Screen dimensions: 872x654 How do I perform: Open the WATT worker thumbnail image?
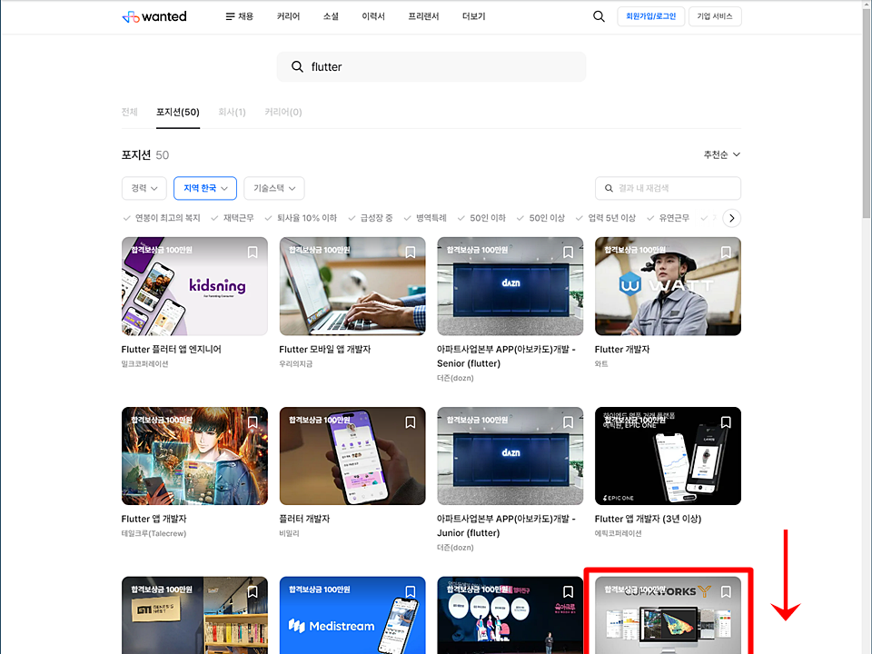[668, 286]
